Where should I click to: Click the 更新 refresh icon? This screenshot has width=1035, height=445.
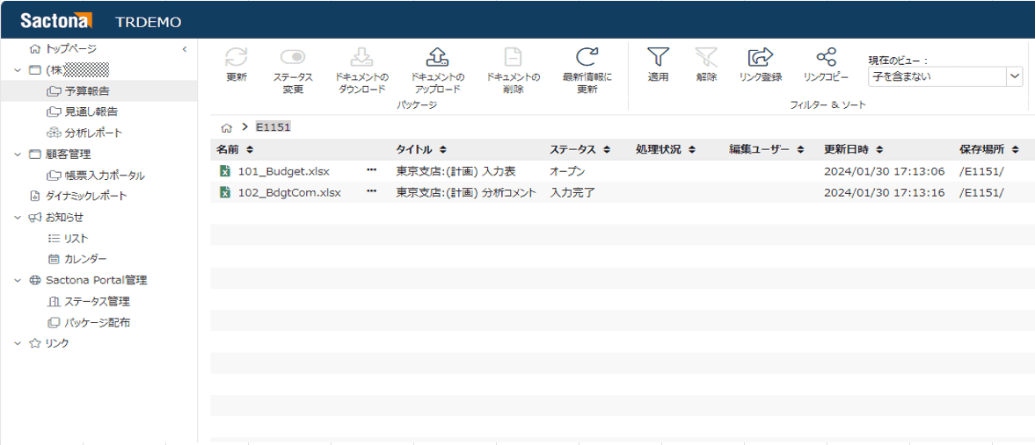point(237,58)
